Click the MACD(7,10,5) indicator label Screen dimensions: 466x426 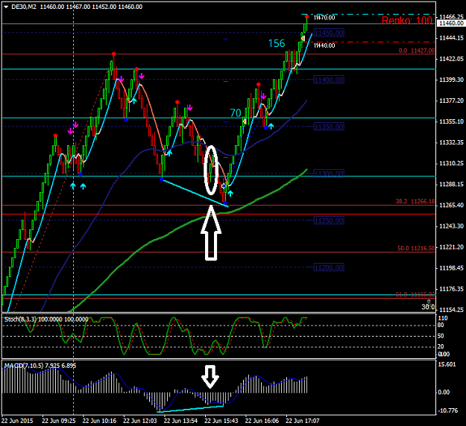[x=40, y=366]
